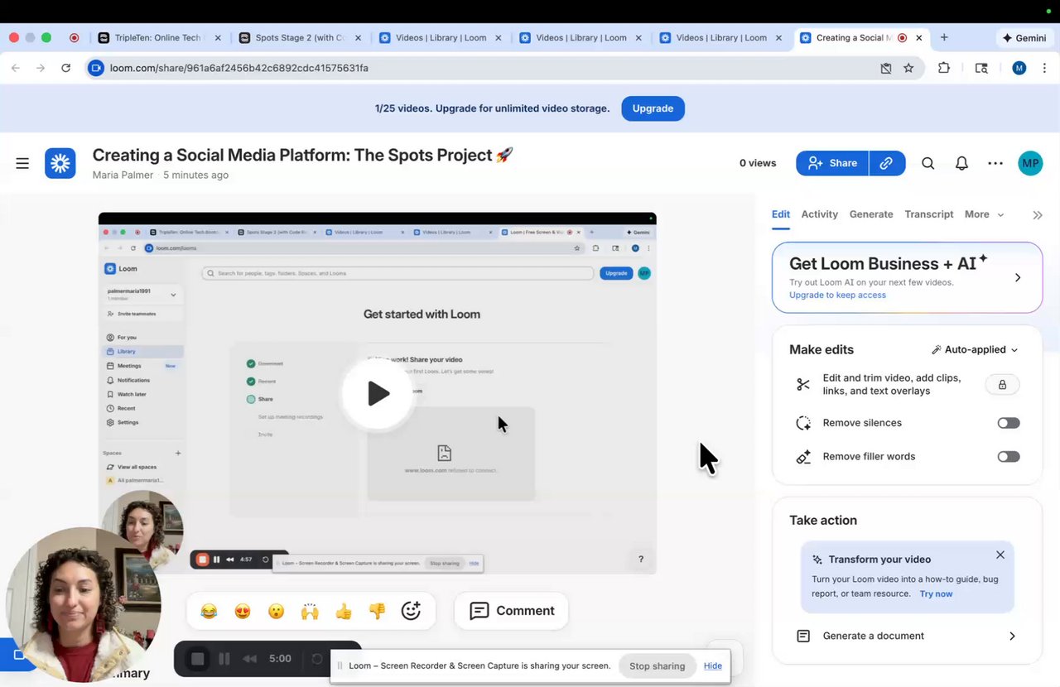This screenshot has height=687, width=1060.
Task: Click Try now link
Action: (x=936, y=593)
